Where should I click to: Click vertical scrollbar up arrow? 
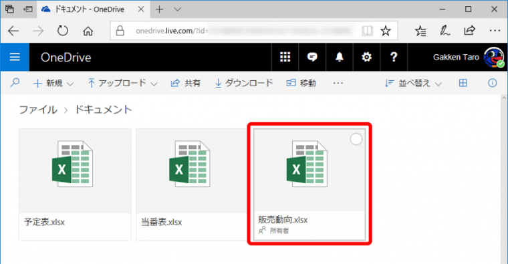(x=504, y=98)
